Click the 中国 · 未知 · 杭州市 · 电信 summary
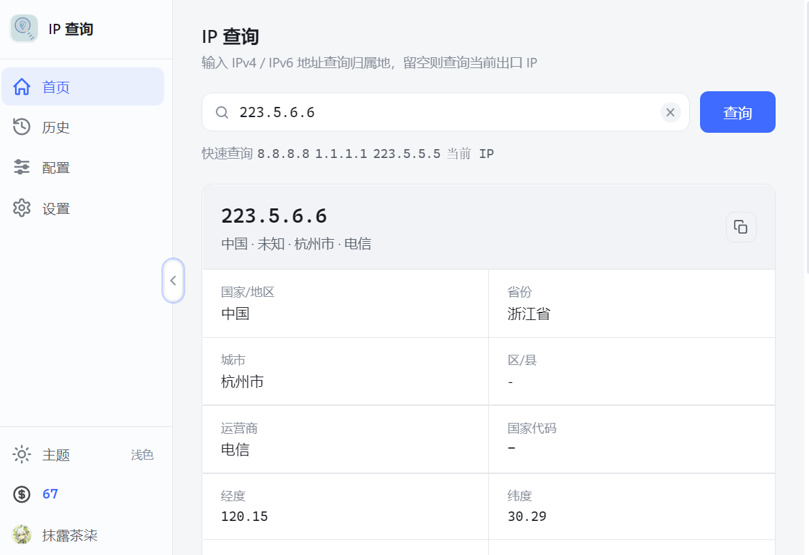 click(x=296, y=244)
